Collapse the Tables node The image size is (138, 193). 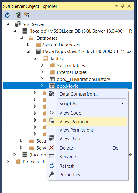[35, 58]
